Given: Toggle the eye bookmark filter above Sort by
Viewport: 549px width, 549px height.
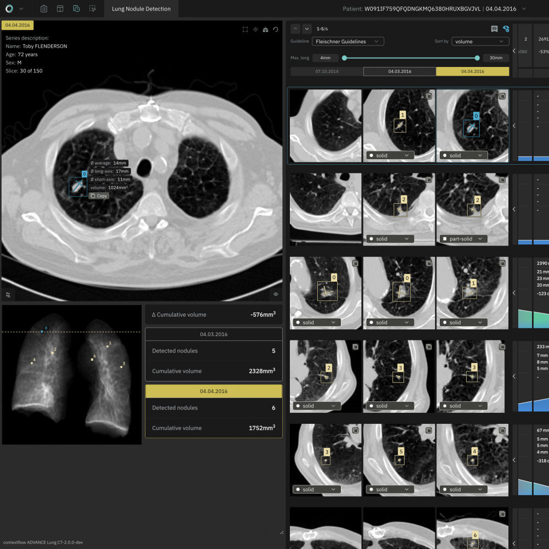Looking at the screenshot, I should tap(494, 29).
